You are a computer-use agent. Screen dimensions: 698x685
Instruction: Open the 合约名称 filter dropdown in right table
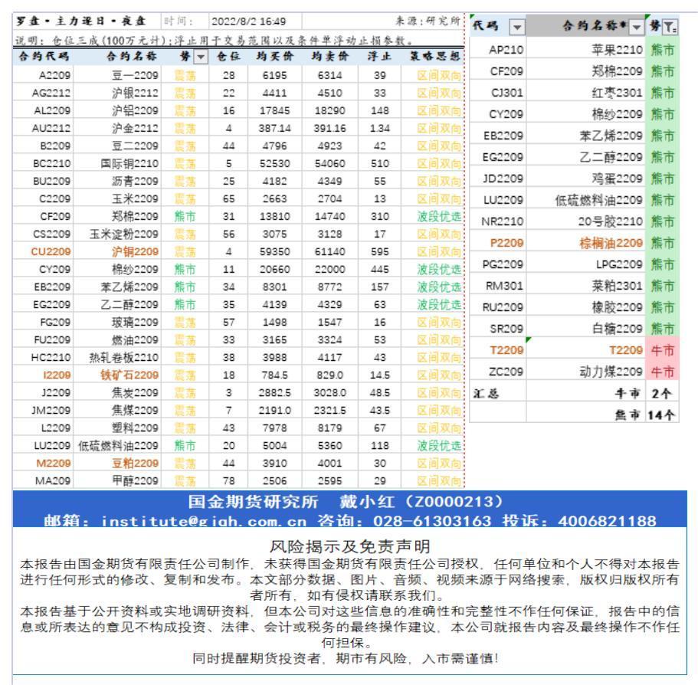[637, 27]
